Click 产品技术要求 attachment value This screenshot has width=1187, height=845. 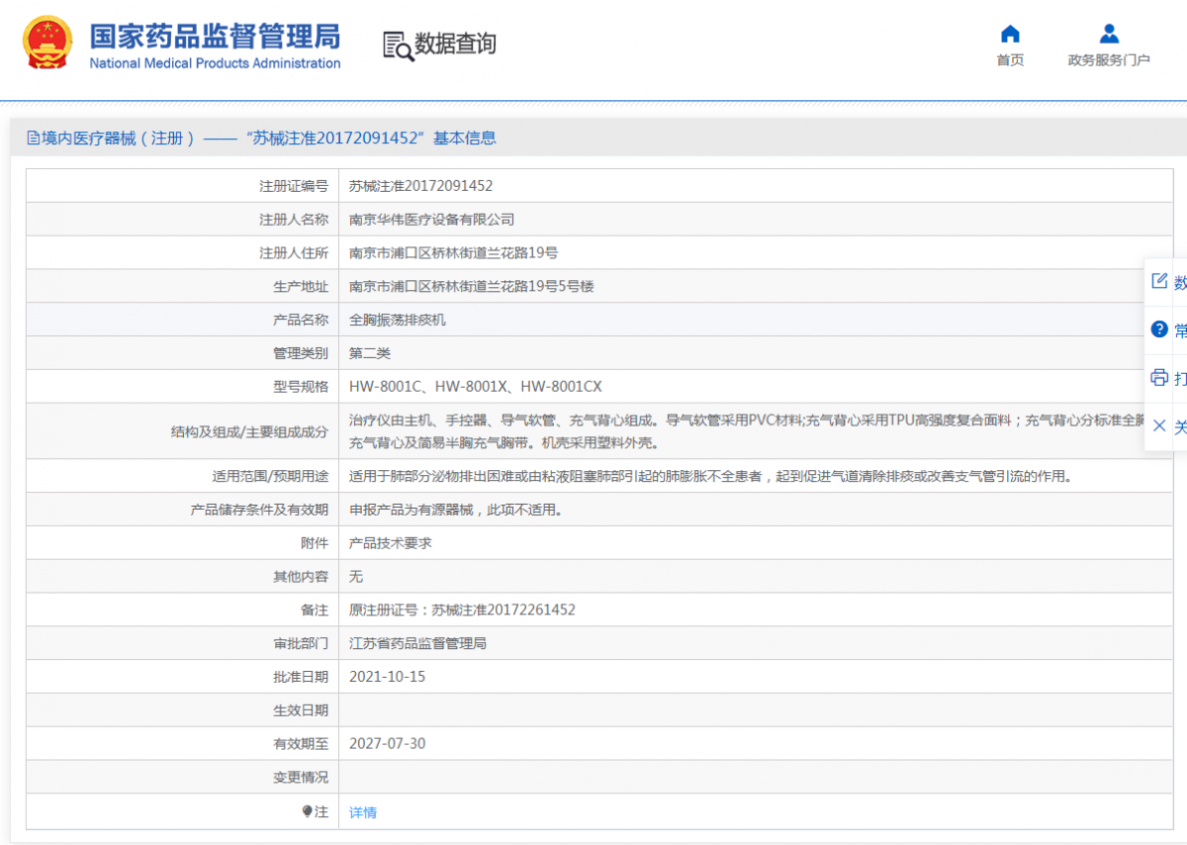click(x=391, y=543)
